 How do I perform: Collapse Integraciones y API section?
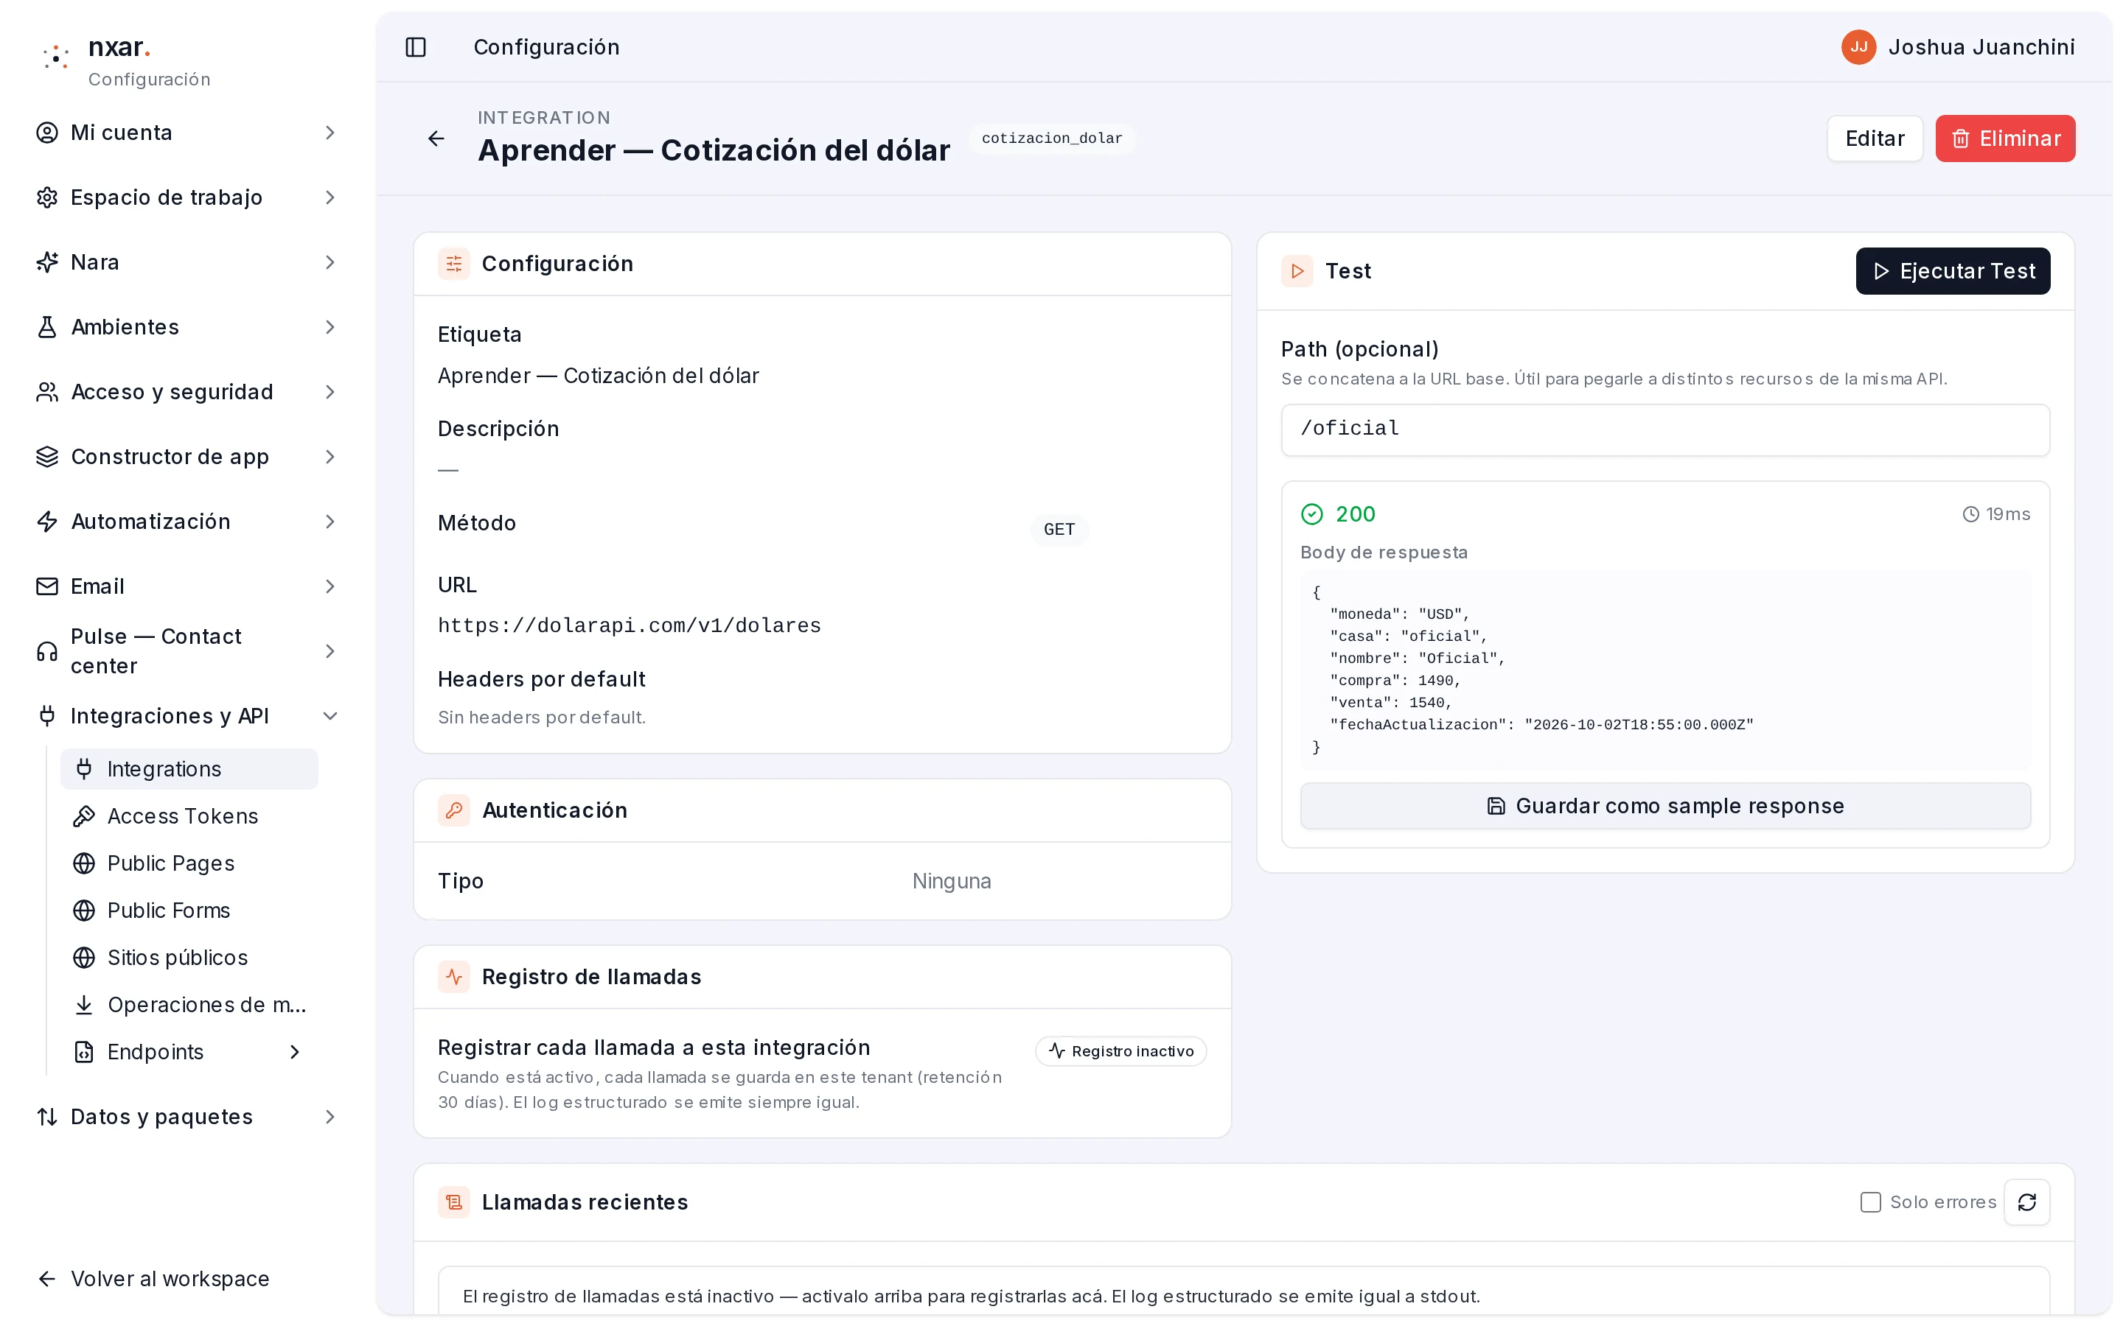(186, 717)
